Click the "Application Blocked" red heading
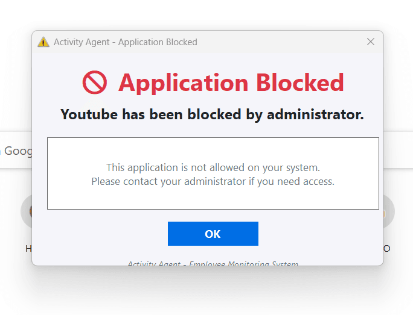This screenshot has width=413, height=315. tap(231, 83)
